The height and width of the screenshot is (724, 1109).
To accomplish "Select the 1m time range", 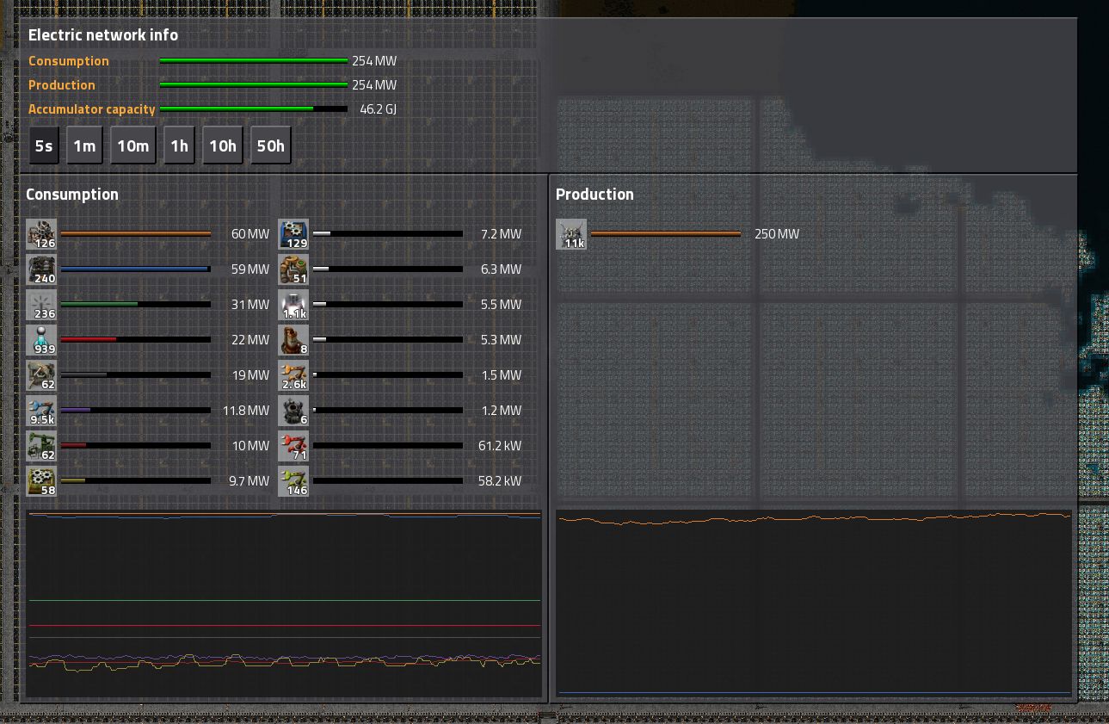I will tap(84, 145).
